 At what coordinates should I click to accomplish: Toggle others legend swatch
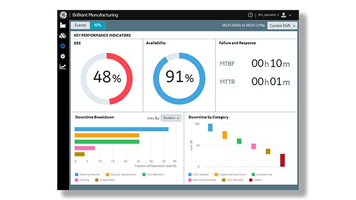click(251, 180)
